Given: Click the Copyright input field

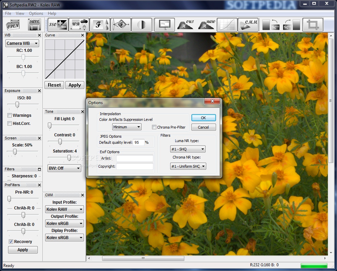Looking at the screenshot, I should point(135,166).
